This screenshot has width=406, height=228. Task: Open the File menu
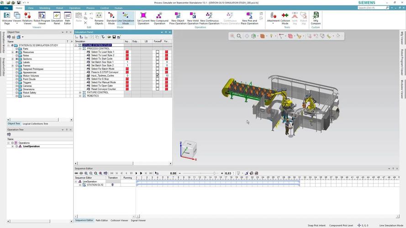click(6, 8)
